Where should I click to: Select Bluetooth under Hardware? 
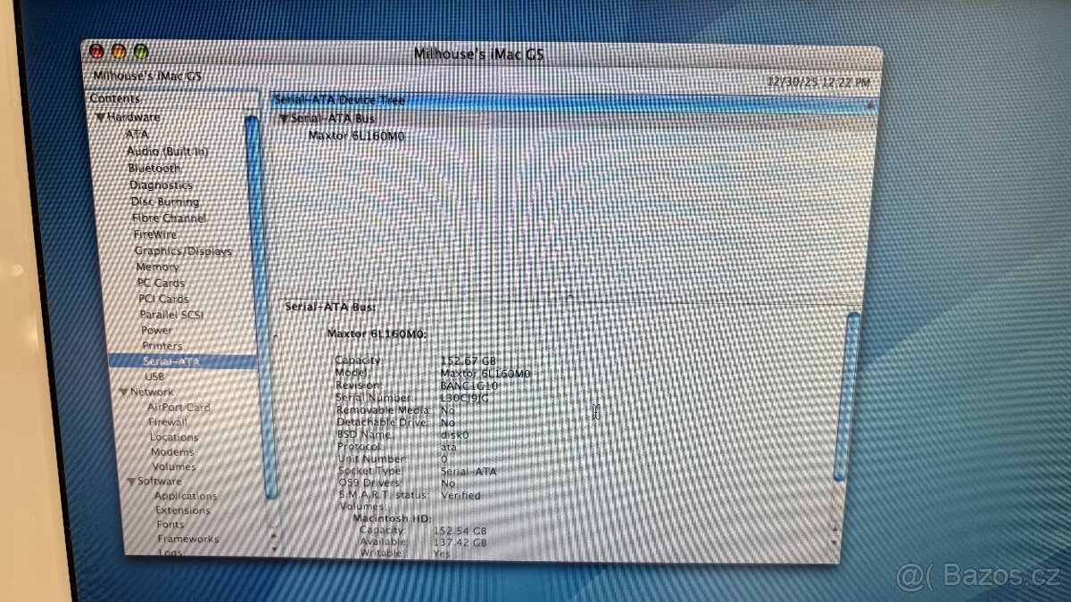click(154, 168)
